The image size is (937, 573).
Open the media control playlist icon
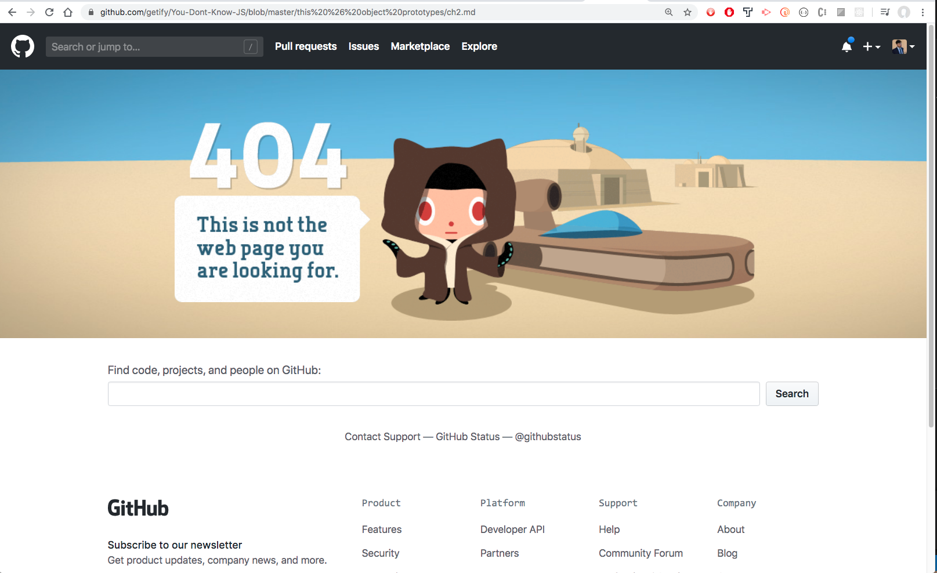tap(885, 12)
